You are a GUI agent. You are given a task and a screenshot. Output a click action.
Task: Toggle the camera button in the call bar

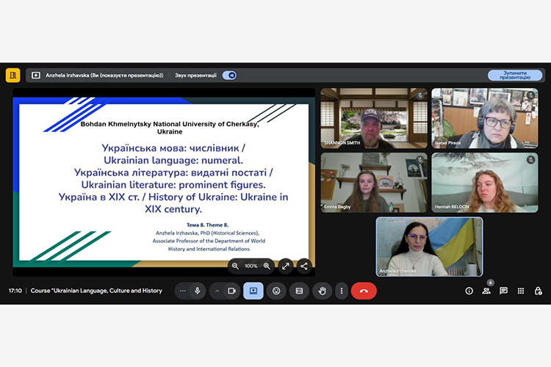(231, 291)
